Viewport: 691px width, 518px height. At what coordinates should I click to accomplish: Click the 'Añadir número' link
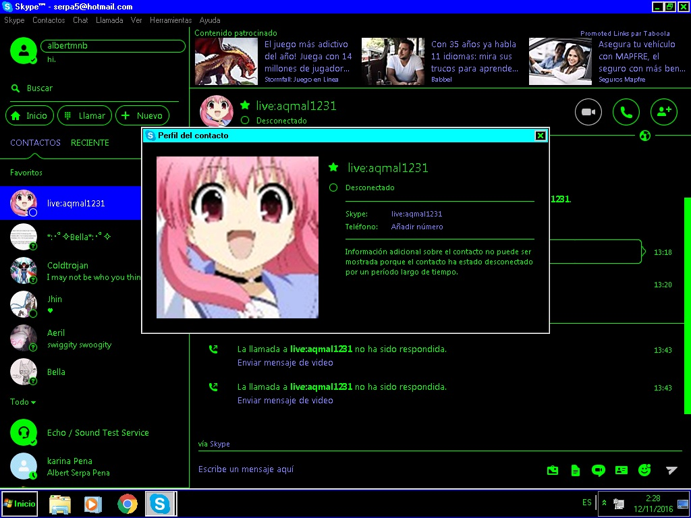click(417, 227)
